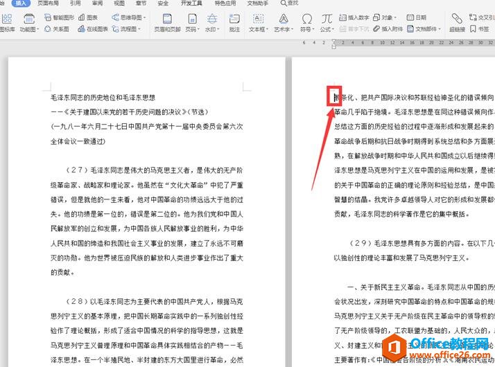
Task: Open the 符号 dropdown arrow
Action: pyautogui.click(x=313, y=30)
